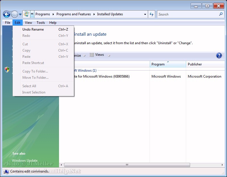This screenshot has width=227, height=177.
Task: Click the control panel icon in address bar
Action: (x=26, y=14)
